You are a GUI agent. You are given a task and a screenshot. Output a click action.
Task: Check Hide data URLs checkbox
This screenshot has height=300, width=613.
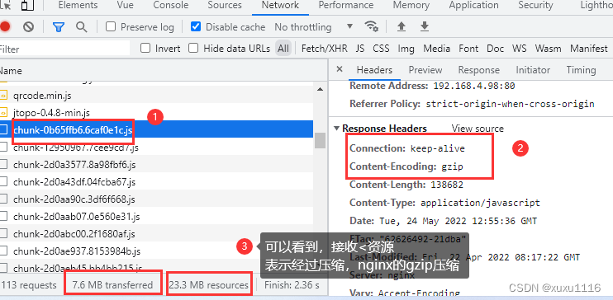(x=193, y=48)
